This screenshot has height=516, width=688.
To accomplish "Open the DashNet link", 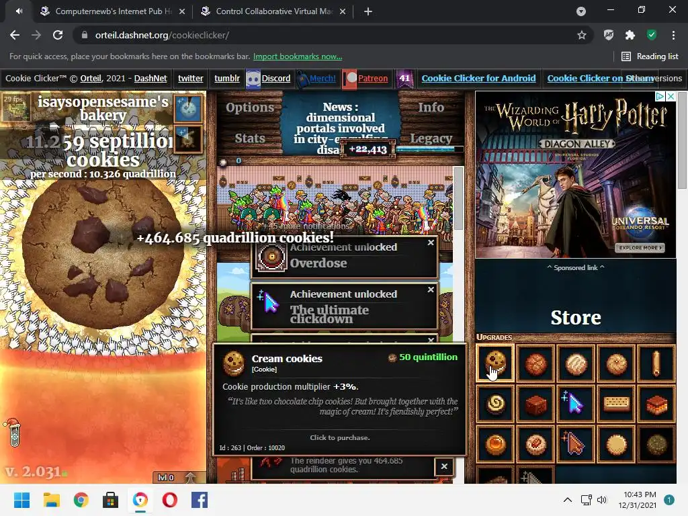I will [150, 78].
